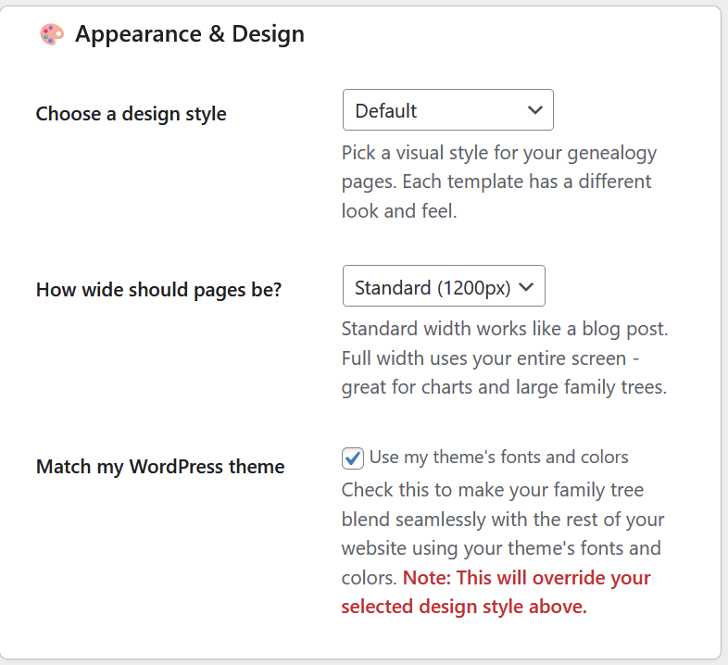Viewport: 728px width, 665px height.
Task: Click the paint palette icon
Action: click(52, 35)
